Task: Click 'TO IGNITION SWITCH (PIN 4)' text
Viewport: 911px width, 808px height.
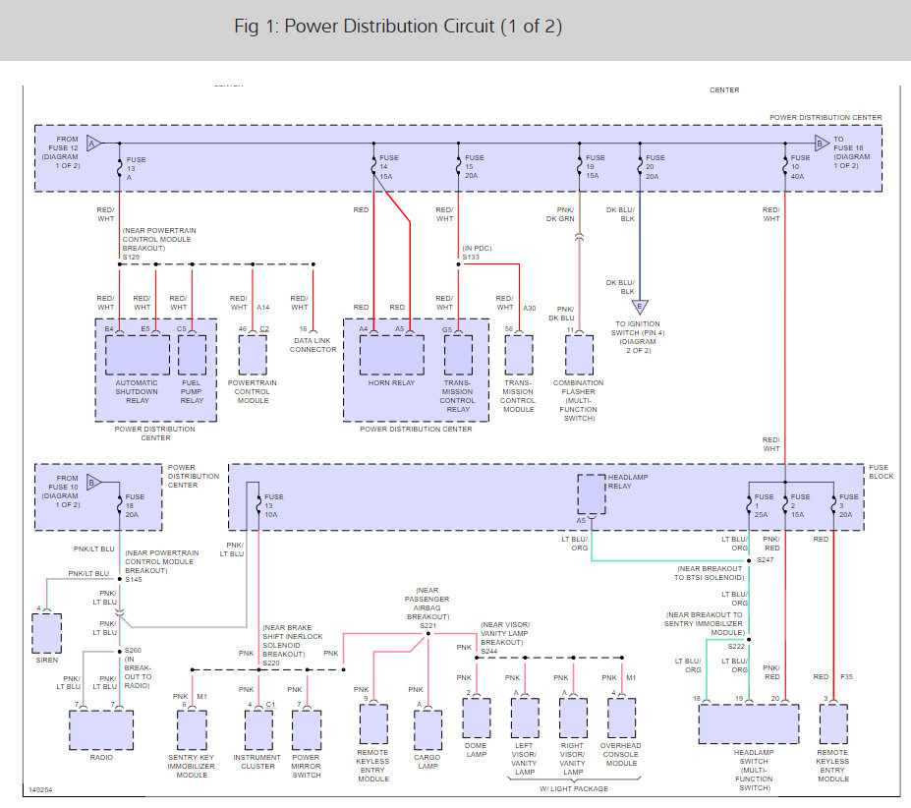Action: point(638,328)
